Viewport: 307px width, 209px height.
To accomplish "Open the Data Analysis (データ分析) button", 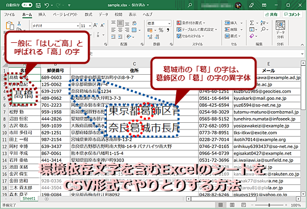I will click(x=280, y=30).
